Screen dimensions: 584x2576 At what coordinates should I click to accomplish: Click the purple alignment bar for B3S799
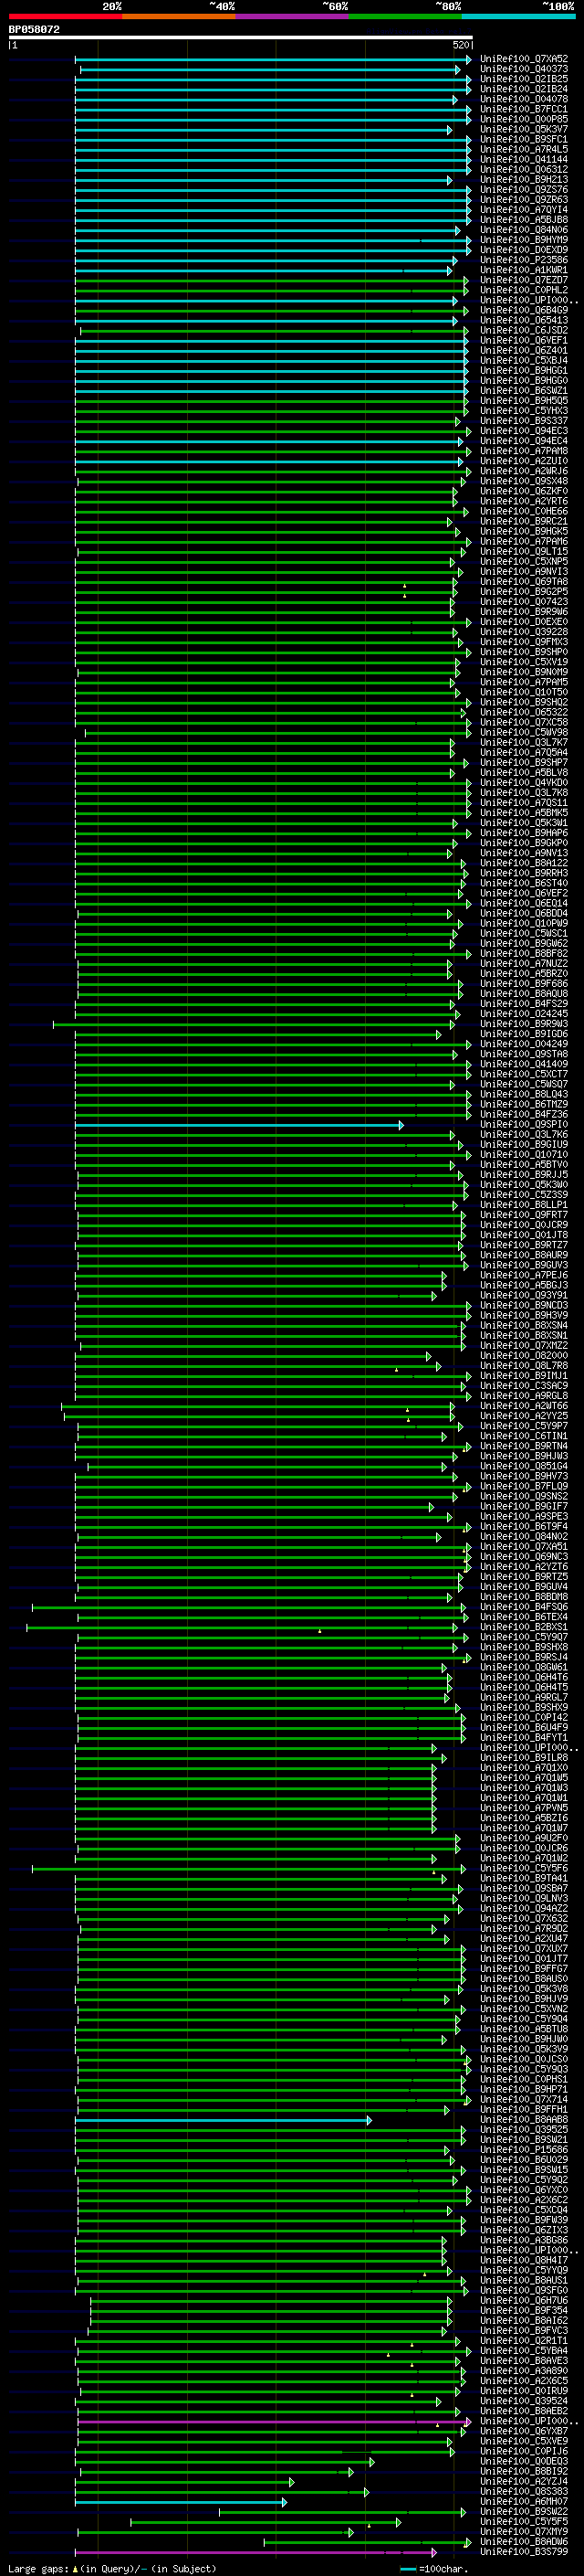(x=255, y=2552)
